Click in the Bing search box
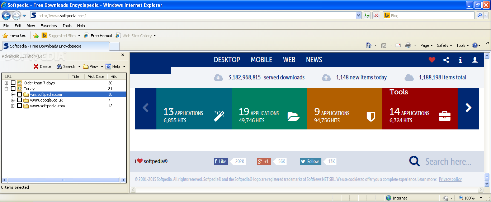Screen dimensions: 491x202 click(x=429, y=15)
